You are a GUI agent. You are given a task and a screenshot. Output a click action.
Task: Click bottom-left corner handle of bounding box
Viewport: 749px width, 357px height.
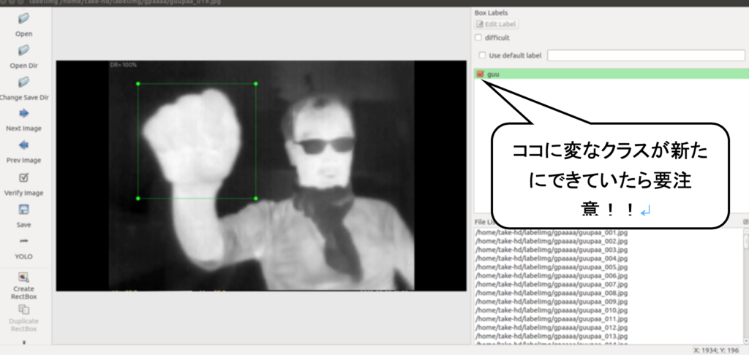[138, 199]
